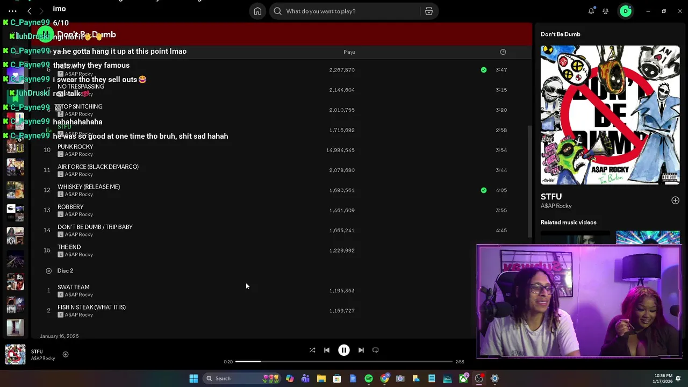Skip to the previous track
This screenshot has height=387, width=688.
click(x=327, y=350)
